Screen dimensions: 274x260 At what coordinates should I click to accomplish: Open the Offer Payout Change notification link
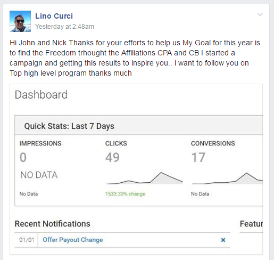73,240
